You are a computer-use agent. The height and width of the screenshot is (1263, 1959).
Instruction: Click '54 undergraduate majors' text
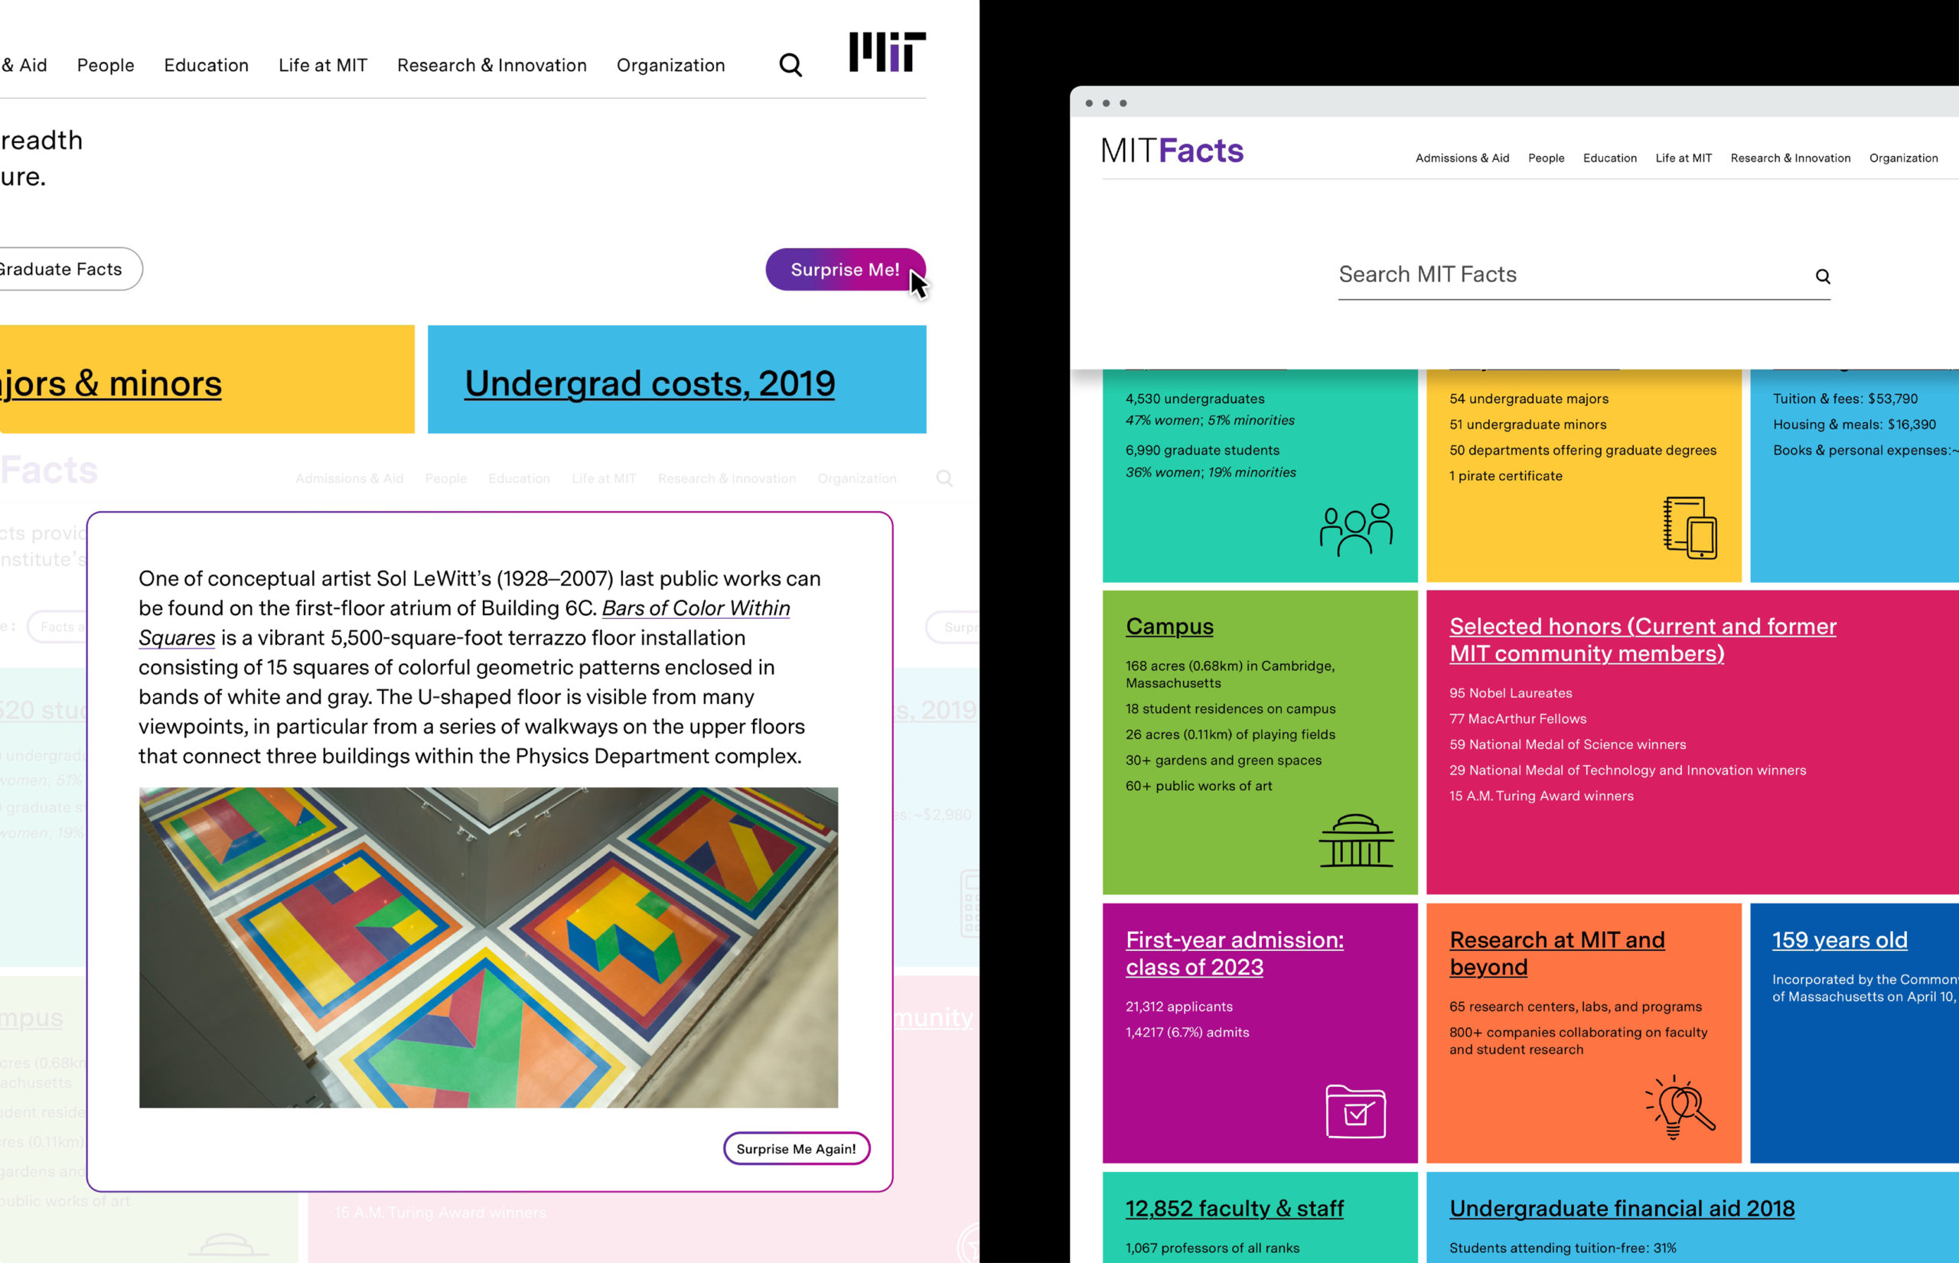coord(1528,399)
